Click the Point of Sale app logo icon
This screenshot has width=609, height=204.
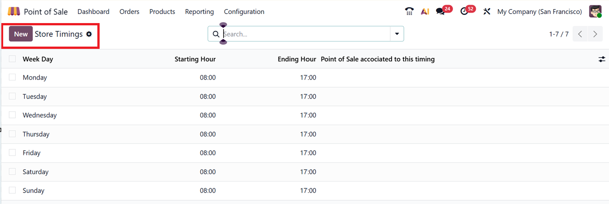tap(14, 11)
